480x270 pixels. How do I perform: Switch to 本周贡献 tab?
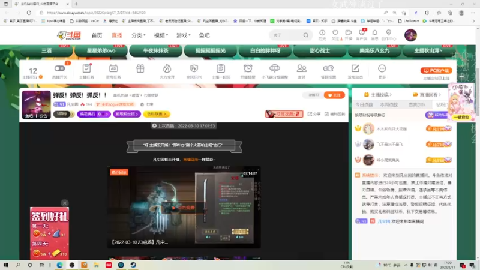click(x=389, y=104)
